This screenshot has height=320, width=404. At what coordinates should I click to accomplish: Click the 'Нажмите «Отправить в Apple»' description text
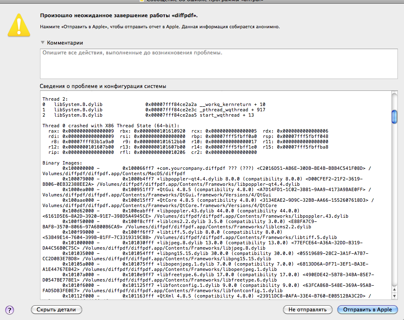tap(160, 27)
